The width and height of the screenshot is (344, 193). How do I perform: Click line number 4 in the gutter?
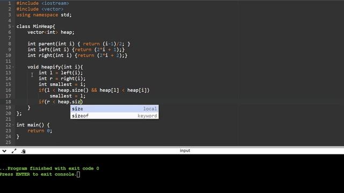10,20
